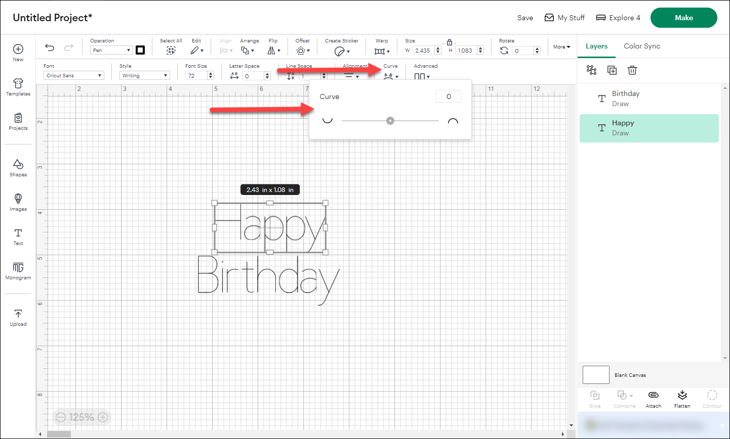Open the Operation dropdown showing Pen

tap(111, 50)
